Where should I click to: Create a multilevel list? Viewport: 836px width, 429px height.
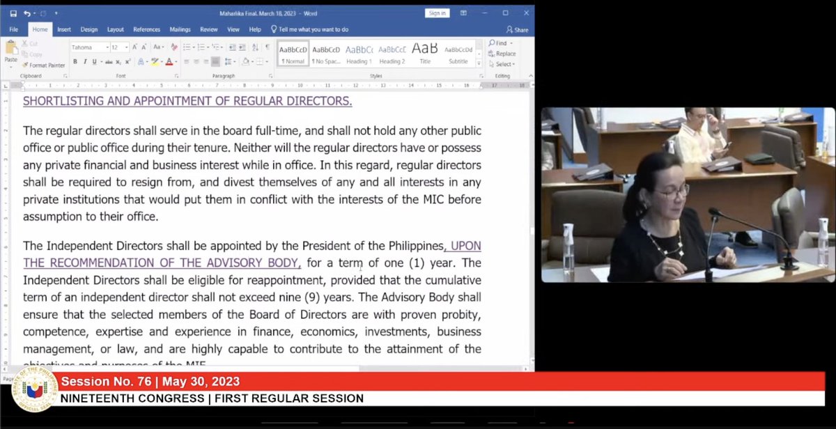pyautogui.click(x=215, y=47)
